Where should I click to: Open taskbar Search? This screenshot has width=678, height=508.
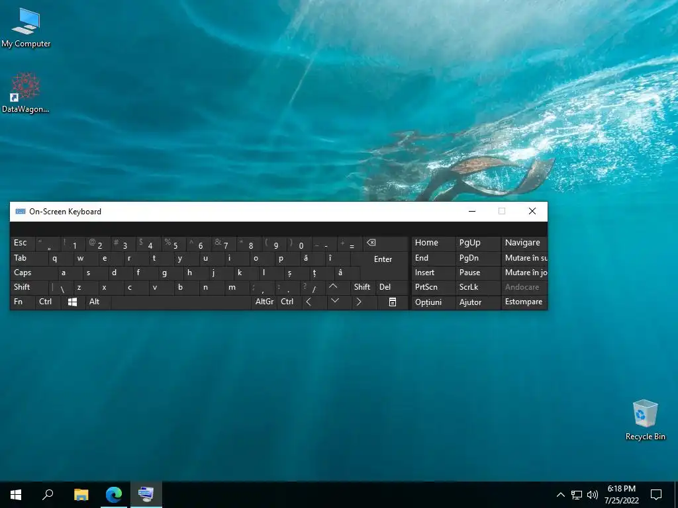coord(48,495)
